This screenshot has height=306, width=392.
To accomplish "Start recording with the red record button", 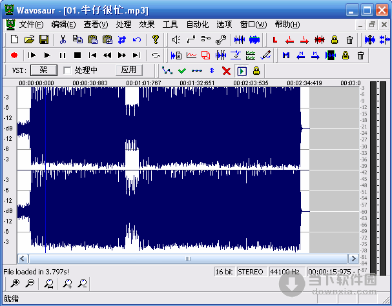I will tap(14, 55).
